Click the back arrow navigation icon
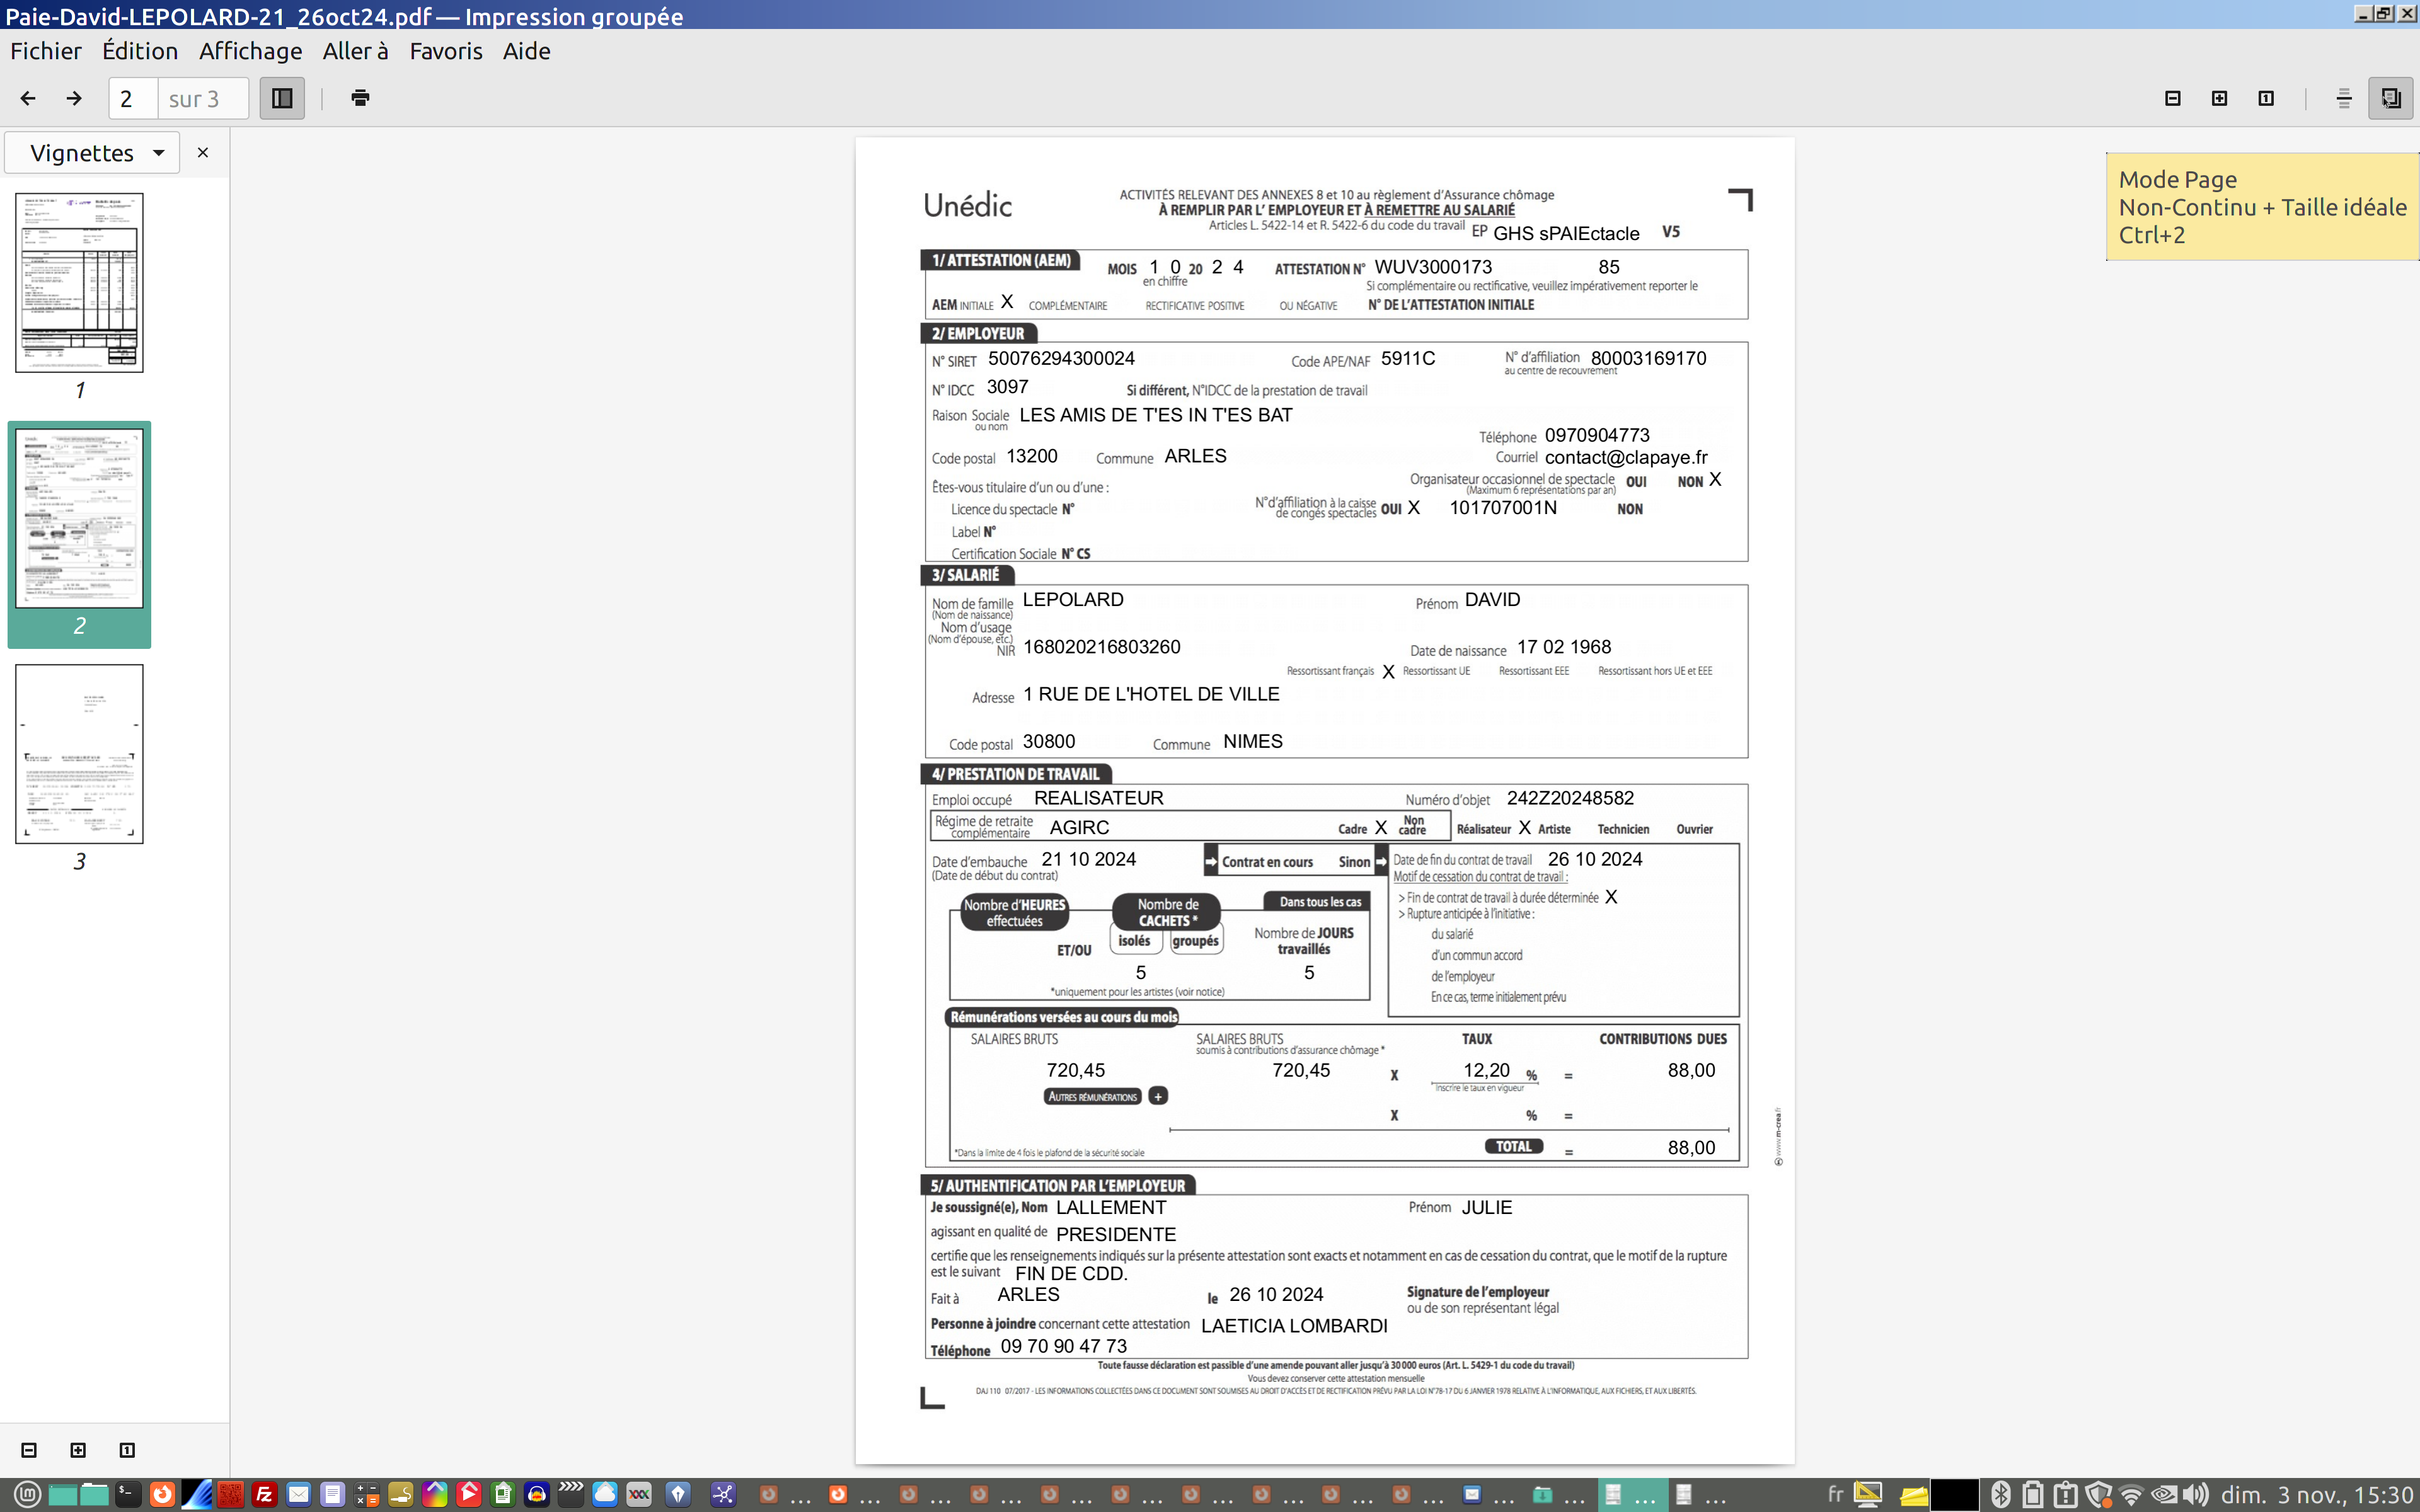The width and height of the screenshot is (2420, 1512). pyautogui.click(x=28, y=98)
